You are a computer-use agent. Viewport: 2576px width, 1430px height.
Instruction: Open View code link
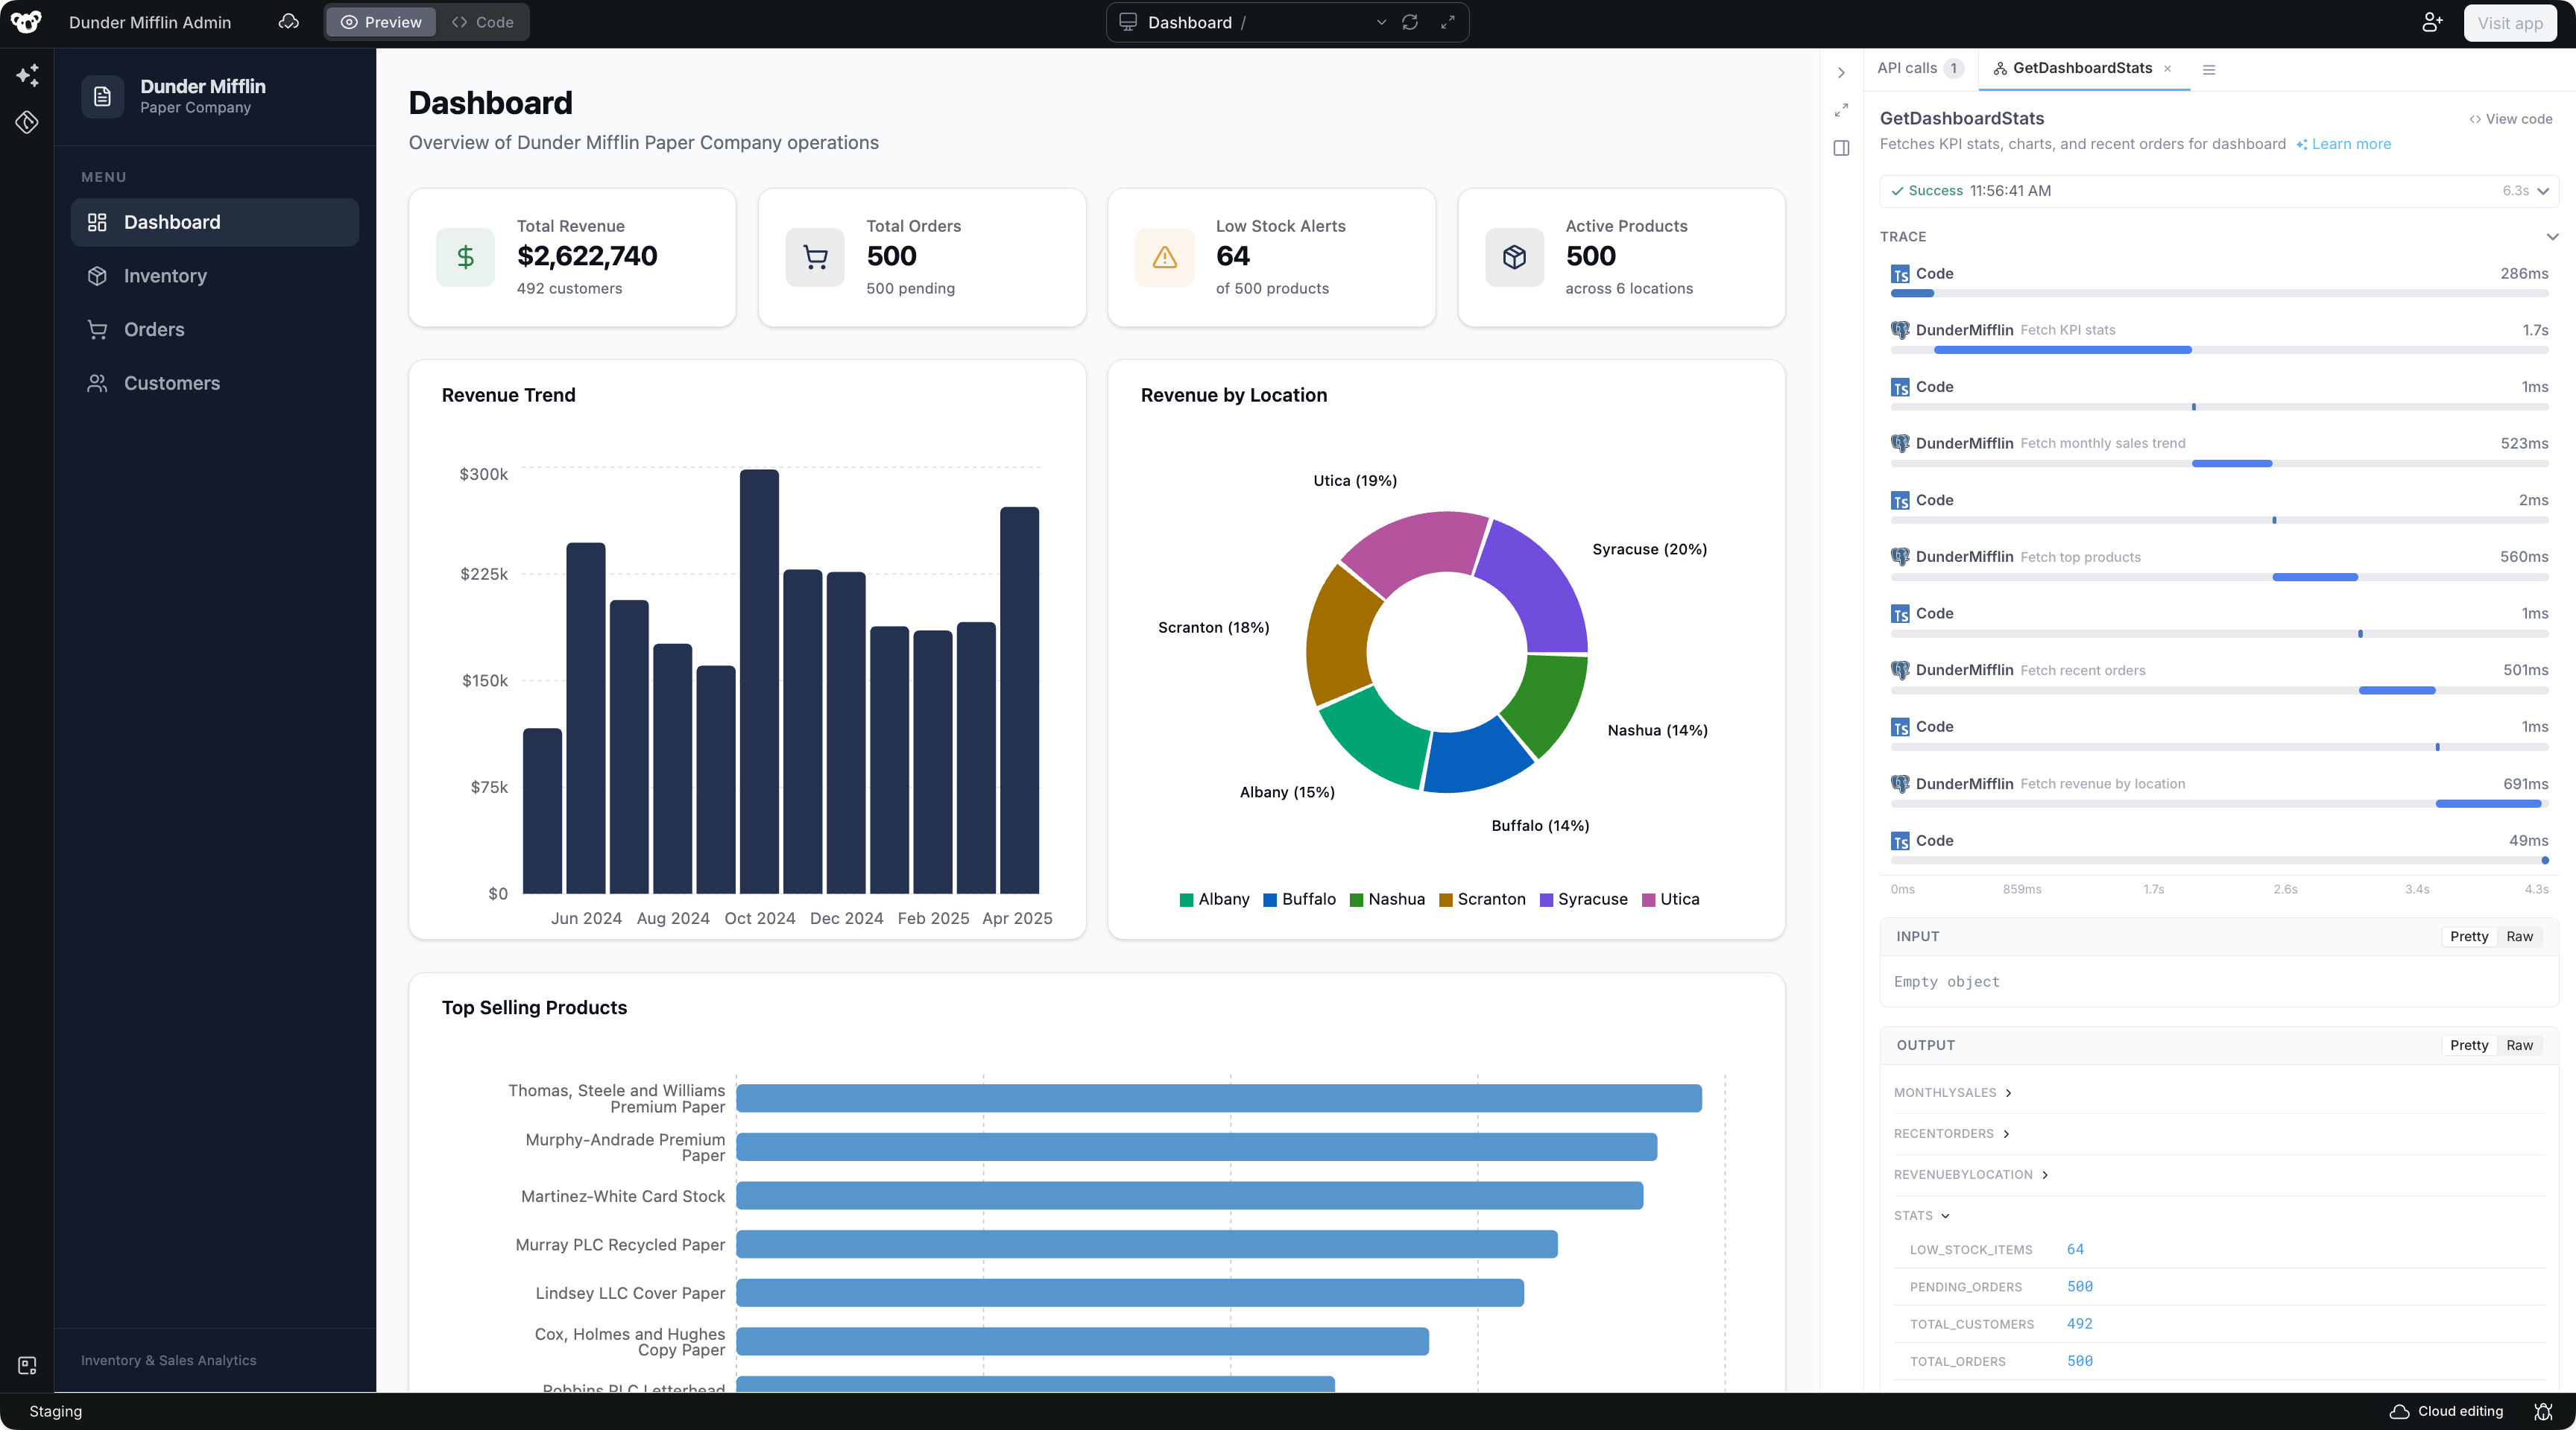[x=2510, y=119]
